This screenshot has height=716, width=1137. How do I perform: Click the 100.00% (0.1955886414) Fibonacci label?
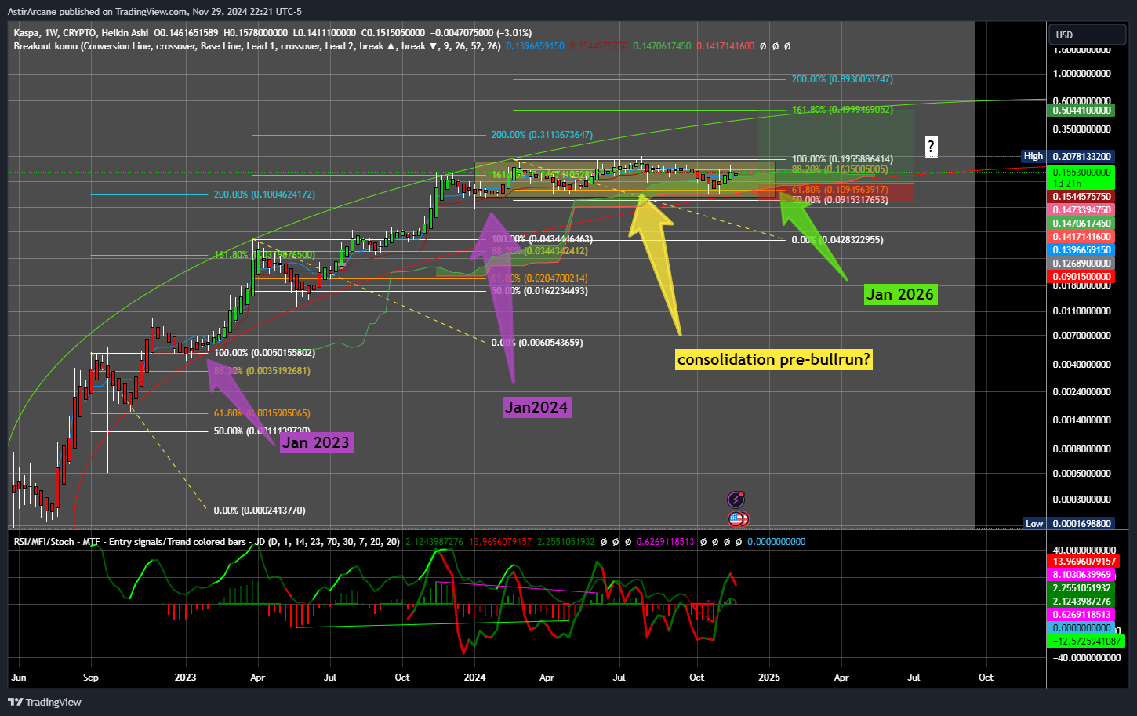point(842,159)
